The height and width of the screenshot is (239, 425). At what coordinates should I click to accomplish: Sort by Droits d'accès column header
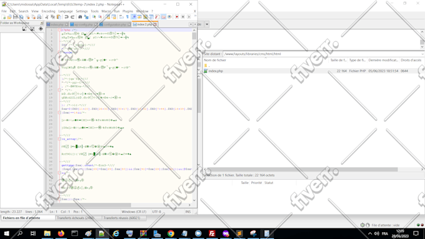tap(411, 60)
